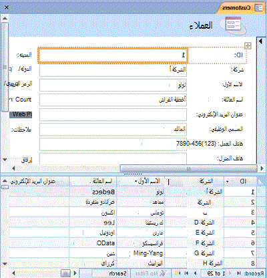Click the layout selector cross icon above the ID label
Image resolution: width=267 pixels, height=278 pixels.
(248, 45)
